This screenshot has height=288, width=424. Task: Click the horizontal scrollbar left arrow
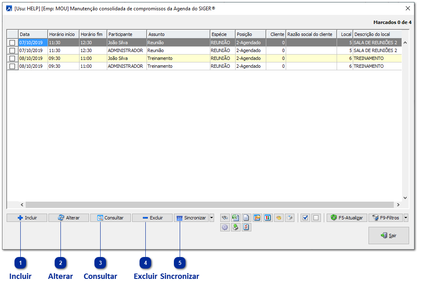point(22,205)
